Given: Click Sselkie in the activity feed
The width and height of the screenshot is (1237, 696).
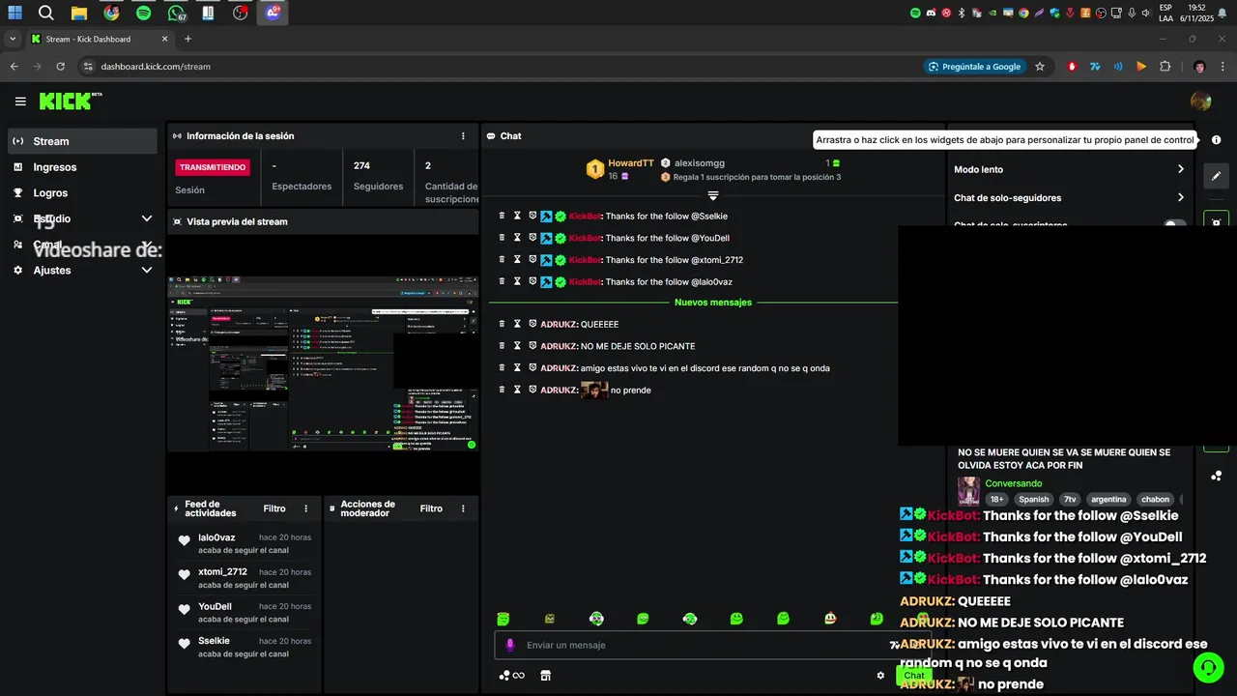Looking at the screenshot, I should click(213, 641).
